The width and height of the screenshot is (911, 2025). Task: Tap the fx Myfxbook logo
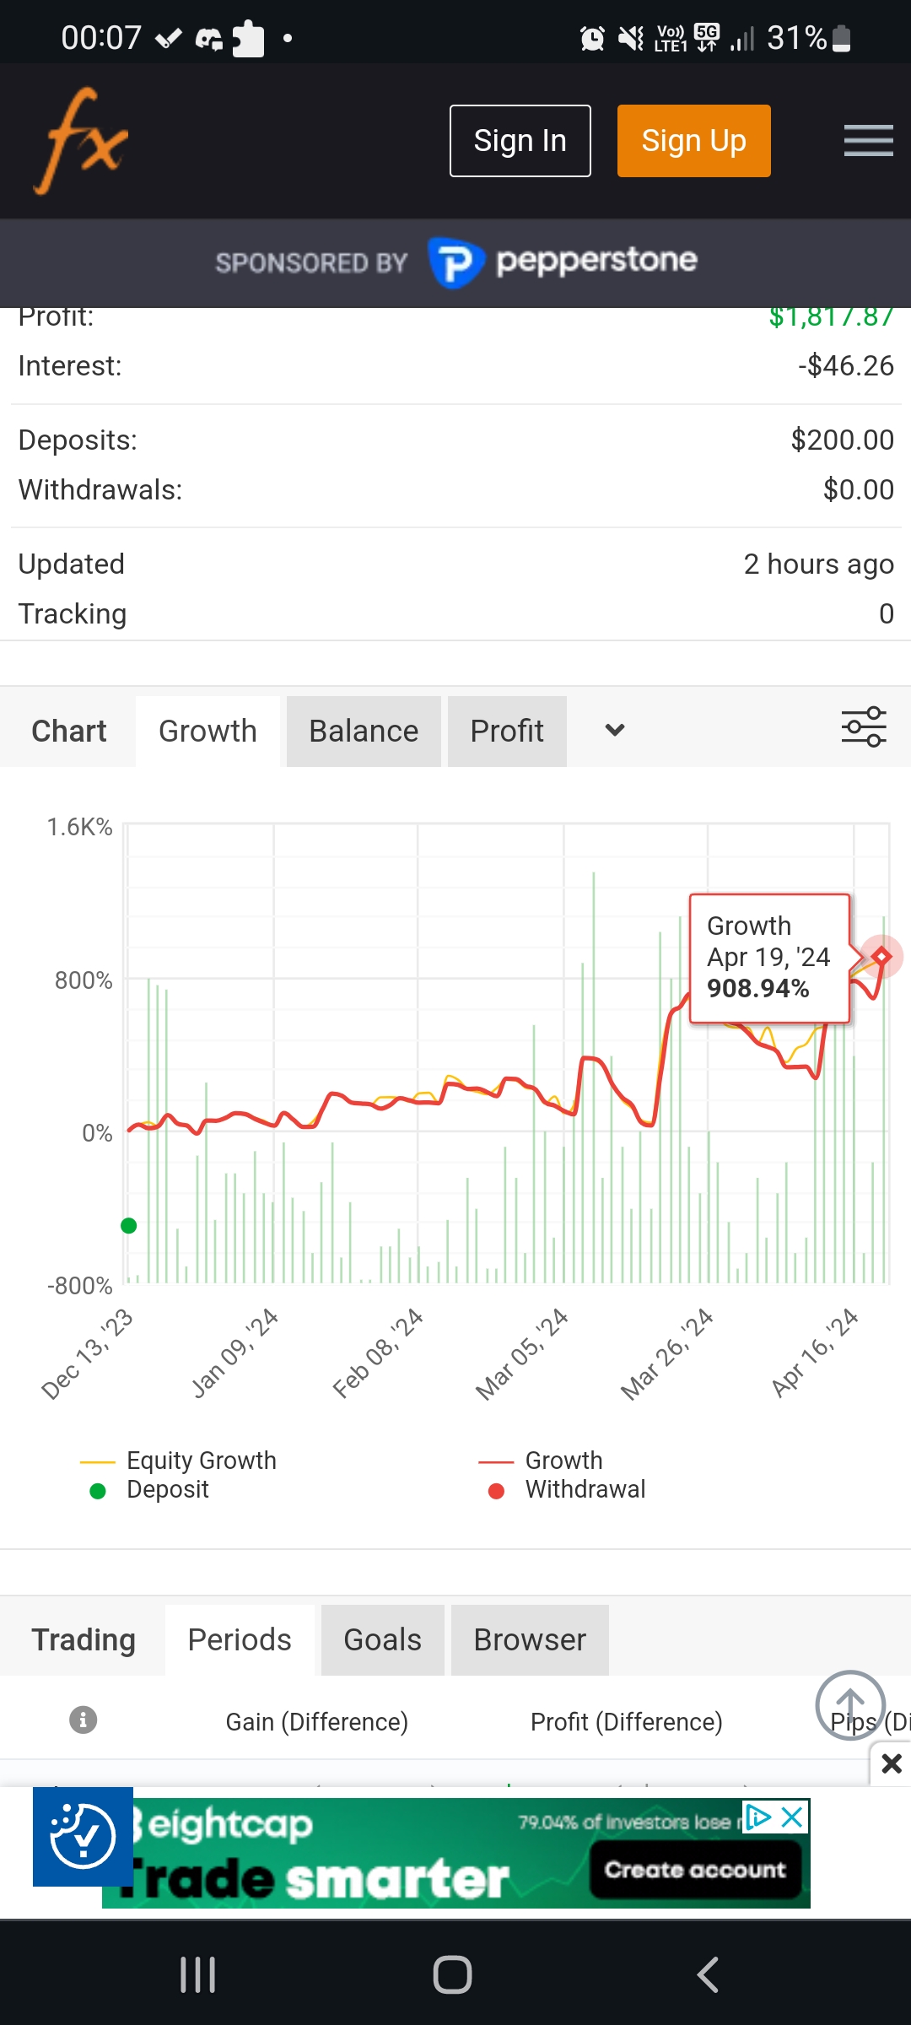tap(81, 141)
